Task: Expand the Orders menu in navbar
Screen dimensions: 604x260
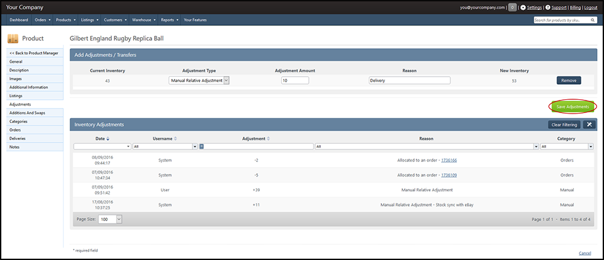Action: click(43, 20)
